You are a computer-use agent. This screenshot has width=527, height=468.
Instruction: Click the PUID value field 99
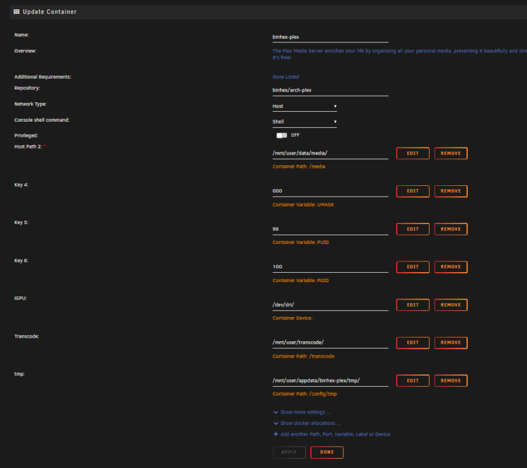click(x=330, y=229)
